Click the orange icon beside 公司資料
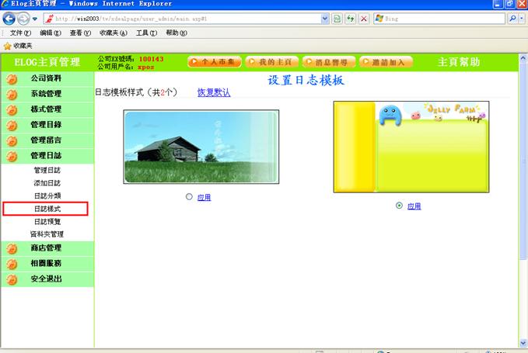This screenshot has width=528, height=353. tap(12, 78)
